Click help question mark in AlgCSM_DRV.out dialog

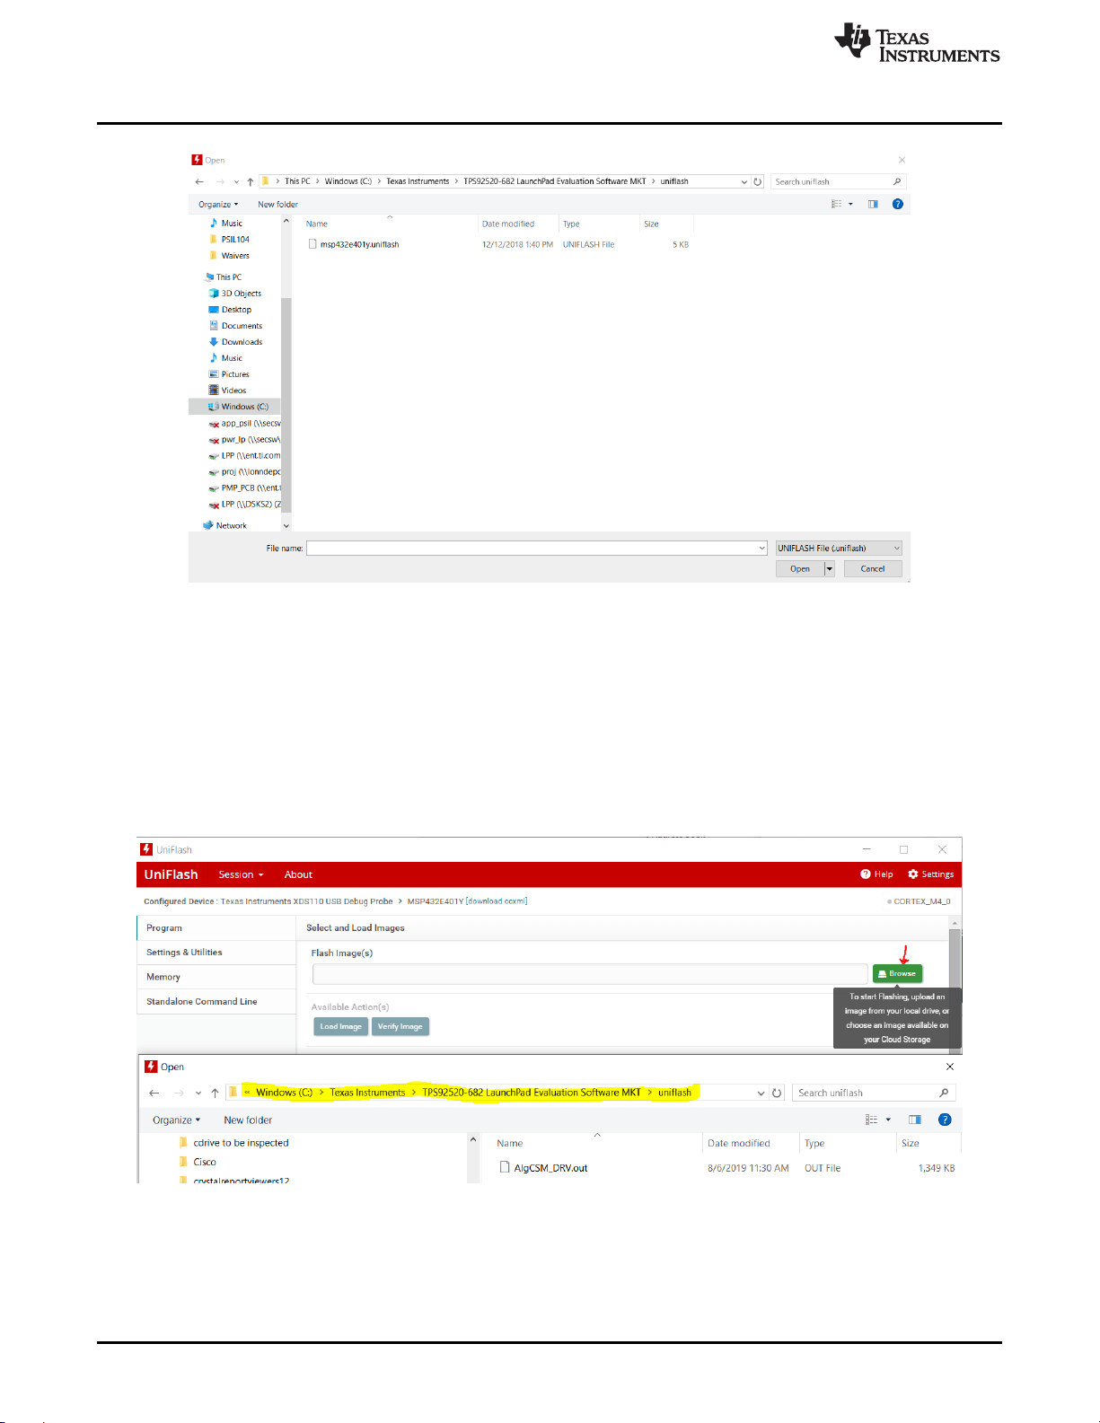(x=945, y=1120)
